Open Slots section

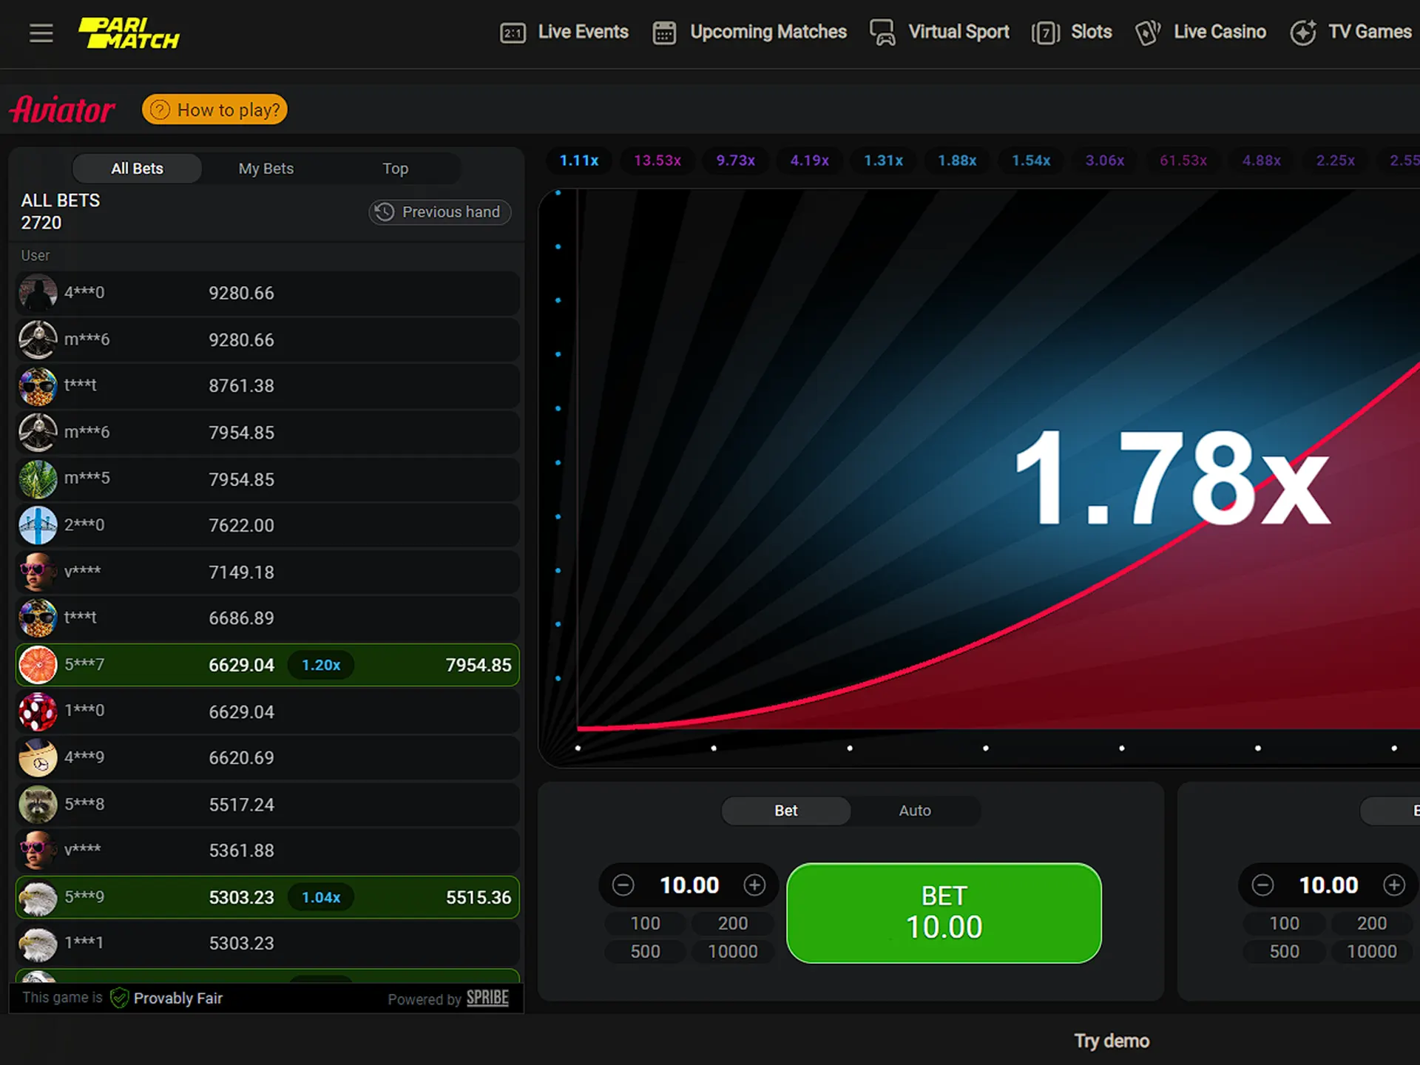tap(1072, 33)
